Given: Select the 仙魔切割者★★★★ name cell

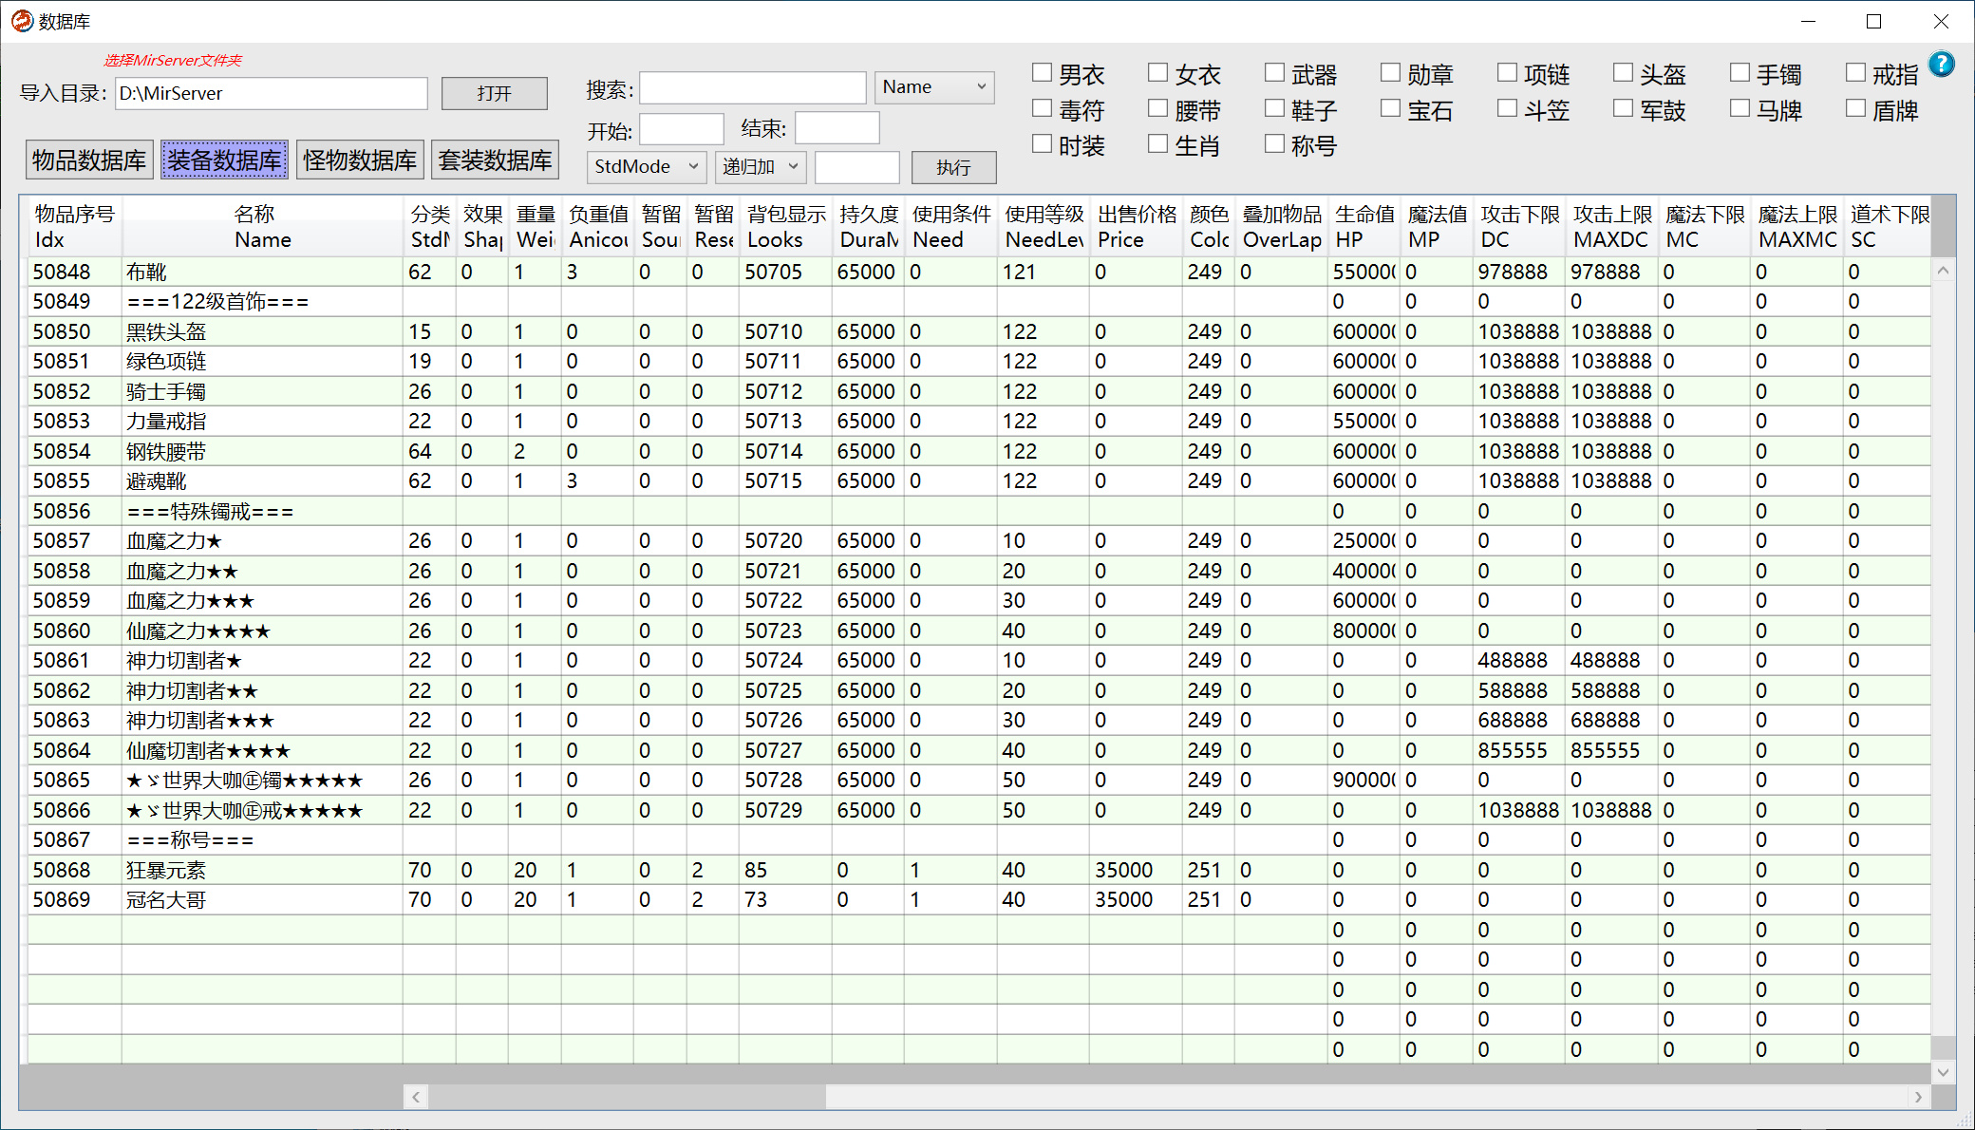Looking at the screenshot, I should (262, 750).
